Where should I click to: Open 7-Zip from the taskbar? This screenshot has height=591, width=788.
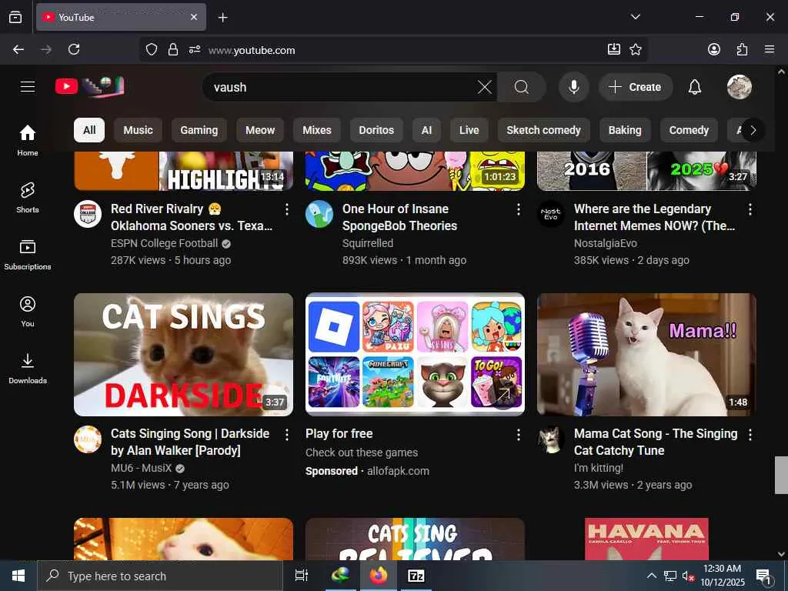coord(416,576)
